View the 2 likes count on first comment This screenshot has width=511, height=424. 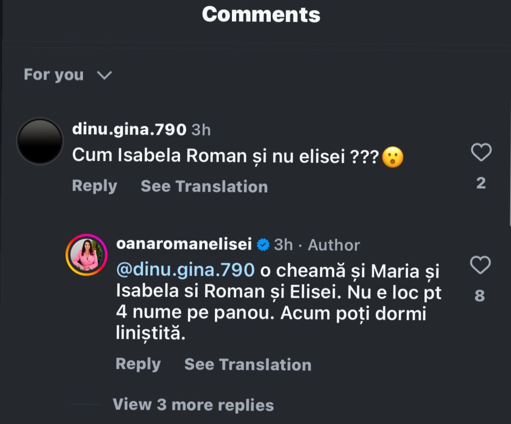click(x=481, y=183)
